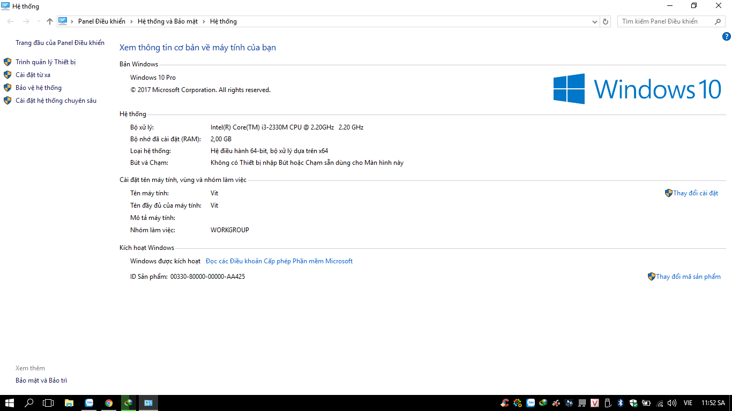
Task: Click the Safely Remove Hardware USB icon
Action: click(x=608, y=403)
